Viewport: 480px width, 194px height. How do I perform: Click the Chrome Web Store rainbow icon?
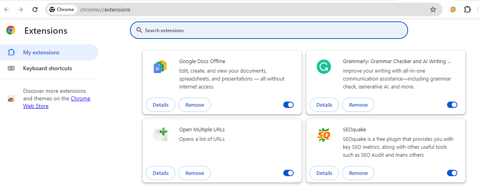(11, 99)
